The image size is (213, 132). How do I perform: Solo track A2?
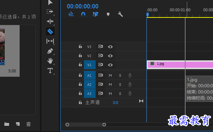point(120,85)
